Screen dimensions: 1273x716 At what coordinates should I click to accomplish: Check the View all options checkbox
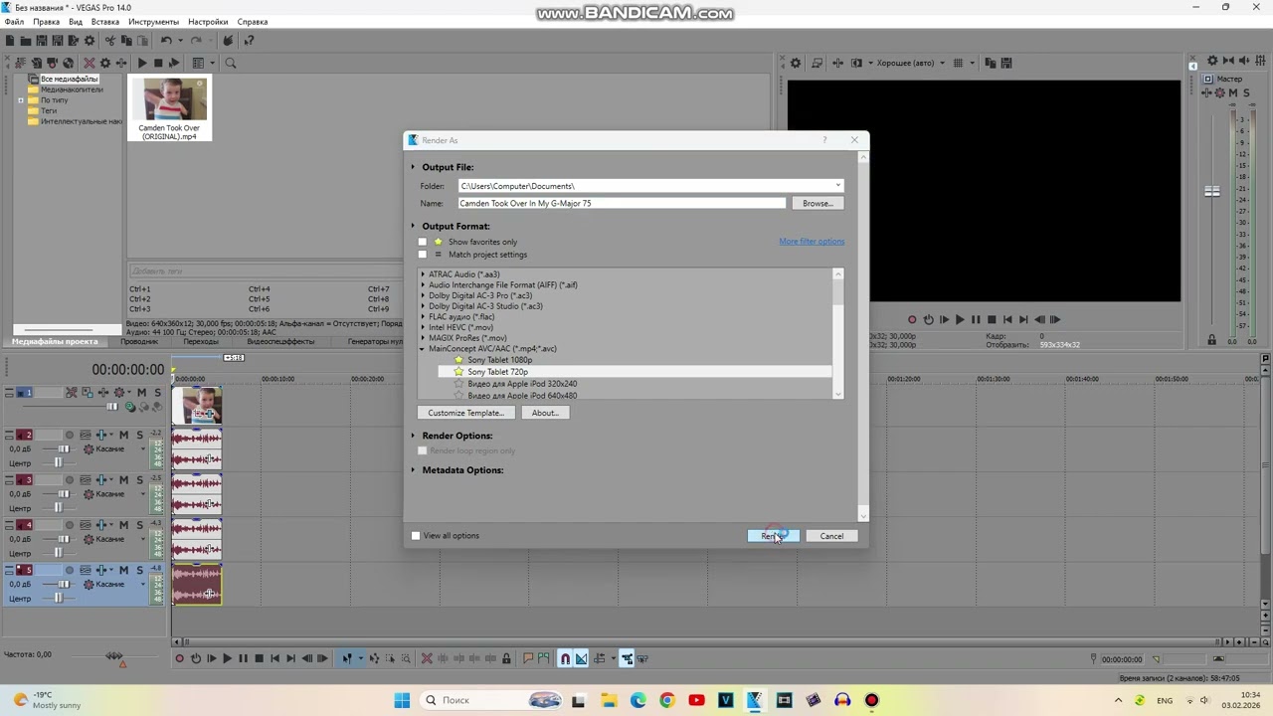pos(416,536)
